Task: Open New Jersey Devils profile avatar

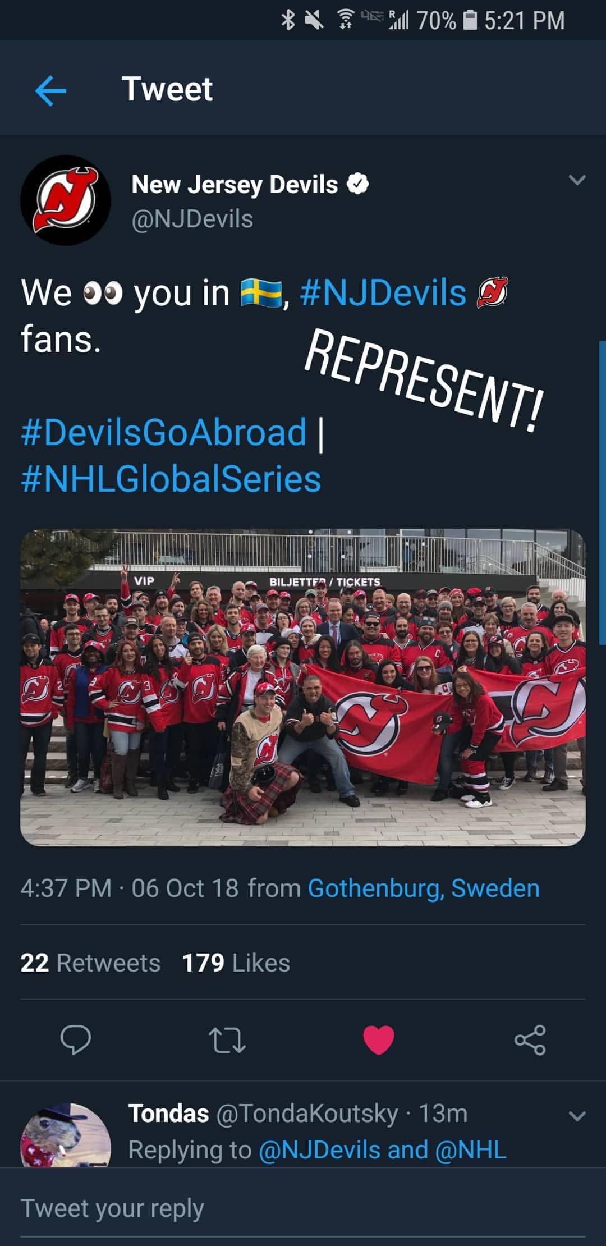Action: pyautogui.click(x=66, y=200)
